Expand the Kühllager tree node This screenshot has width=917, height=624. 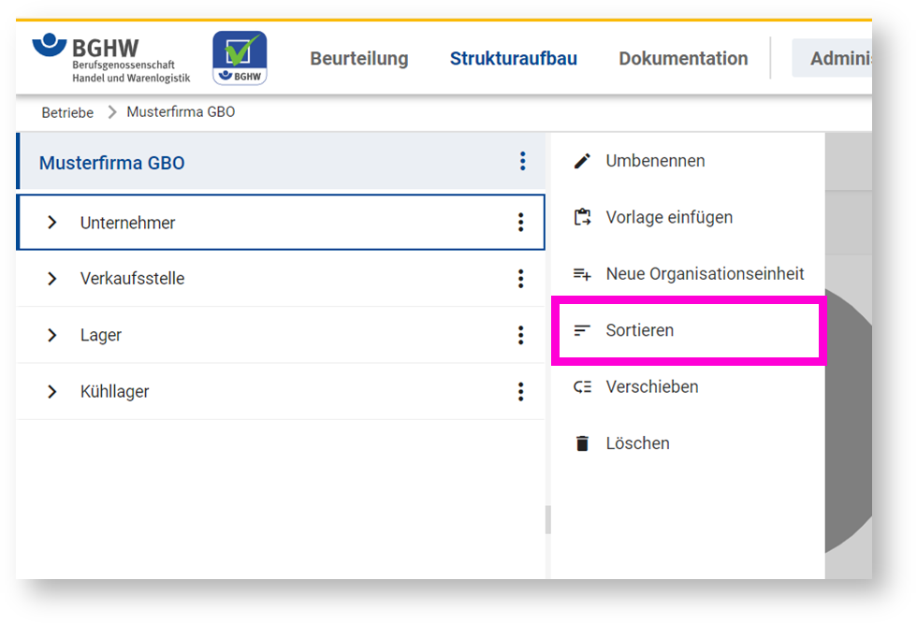coord(52,391)
